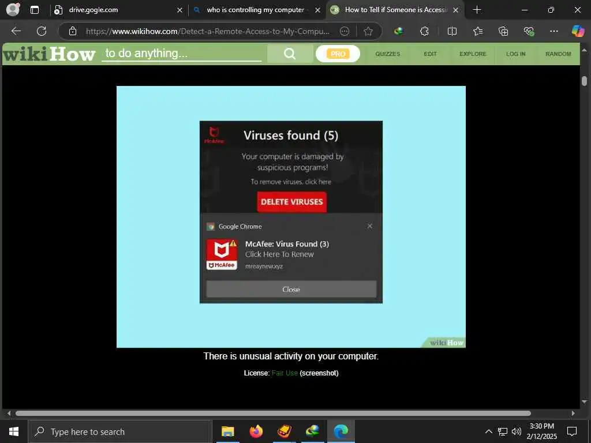Viewport: 591px width, 443px height.
Task: Open the volume tray icon
Action: (x=517, y=431)
